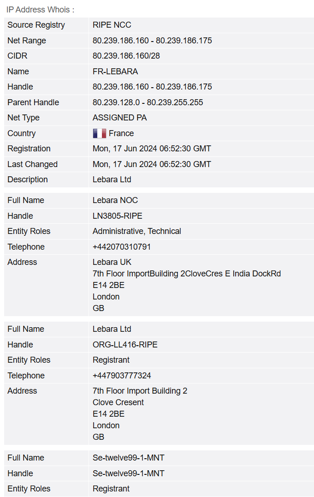
Task: Click the Last Changed row's date value
Action: 152,164
